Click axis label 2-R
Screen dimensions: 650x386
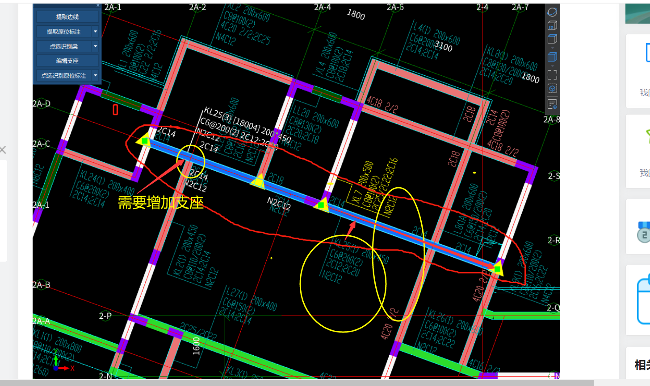[x=554, y=240]
